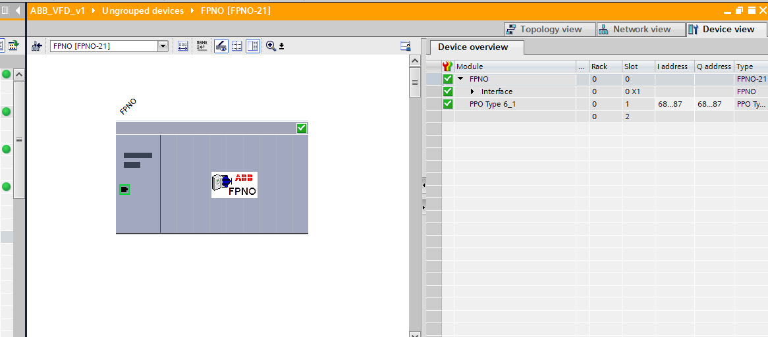Toggle the highlighted split-panel layout toolbar button
Viewport: 768px width, 337px height.
click(253, 47)
